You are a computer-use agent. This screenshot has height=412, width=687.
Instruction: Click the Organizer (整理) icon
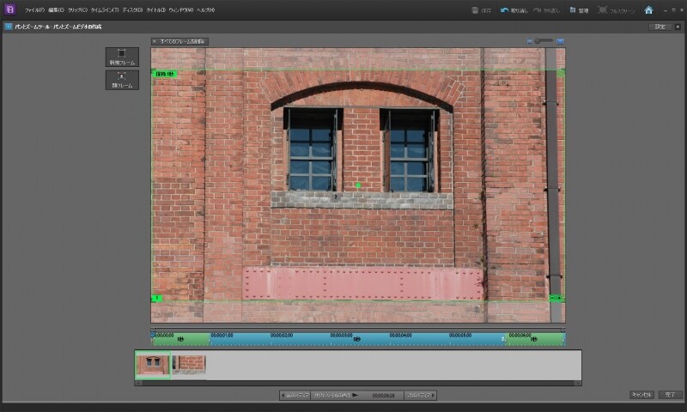pos(580,10)
